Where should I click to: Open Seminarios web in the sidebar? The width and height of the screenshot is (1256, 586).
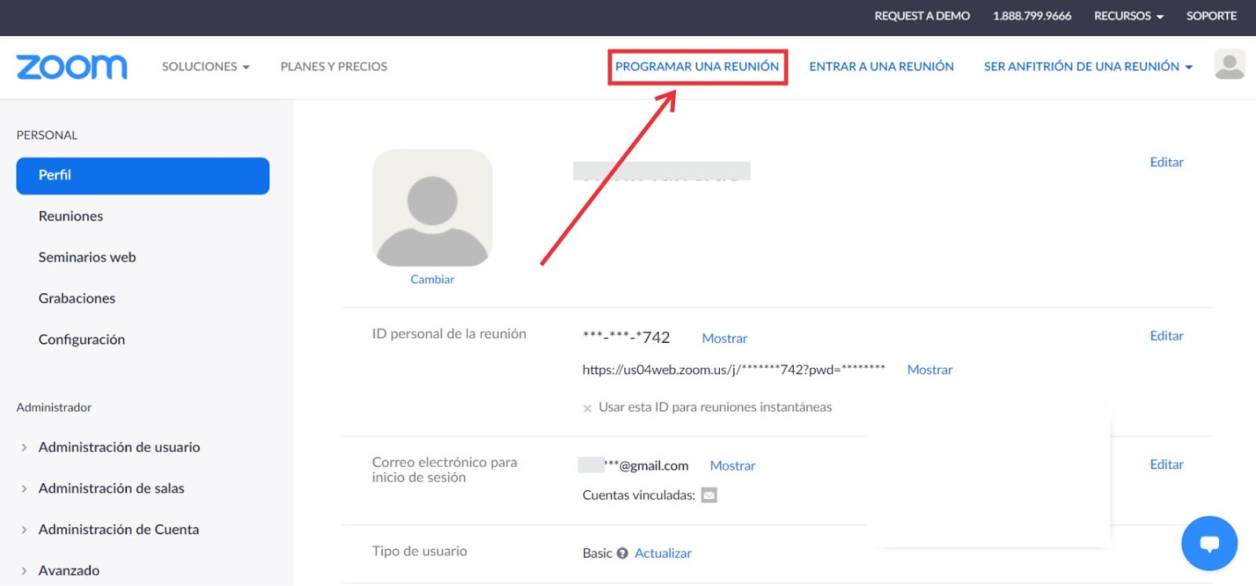point(87,257)
